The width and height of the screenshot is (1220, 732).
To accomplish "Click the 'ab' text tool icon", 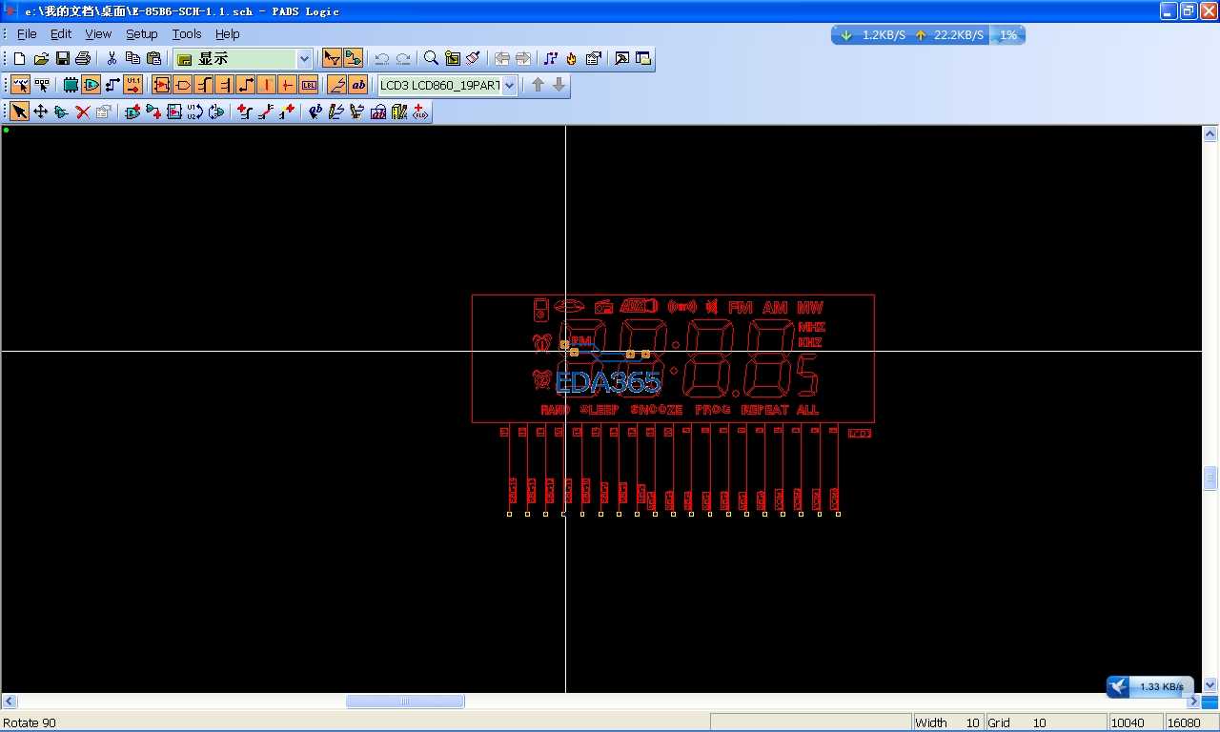I will (357, 85).
